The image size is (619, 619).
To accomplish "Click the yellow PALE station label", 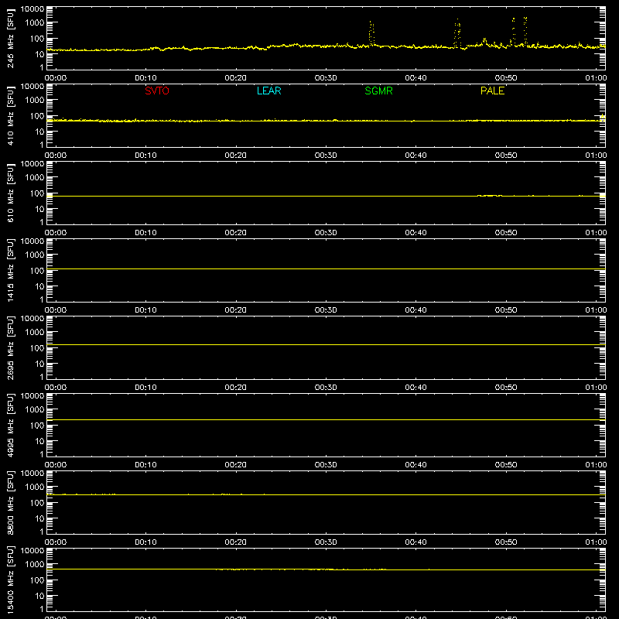I will tap(492, 91).
